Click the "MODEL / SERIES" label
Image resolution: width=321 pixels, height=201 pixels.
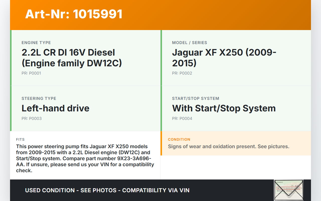[190, 43]
